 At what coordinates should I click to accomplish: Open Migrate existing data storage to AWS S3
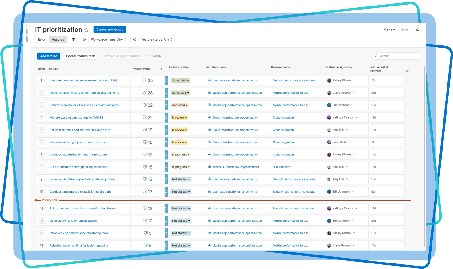(x=76, y=118)
